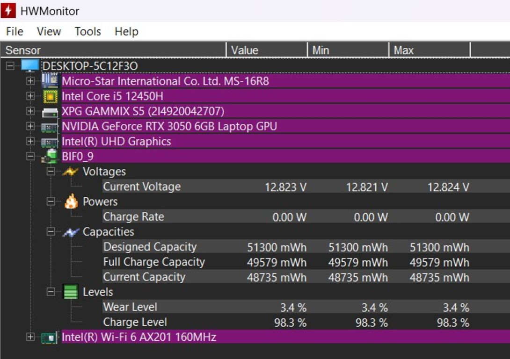Select the Intel(R) Wi-Fi 6 AX201 160MHz row
This screenshot has height=359, width=510.
click(x=285, y=337)
